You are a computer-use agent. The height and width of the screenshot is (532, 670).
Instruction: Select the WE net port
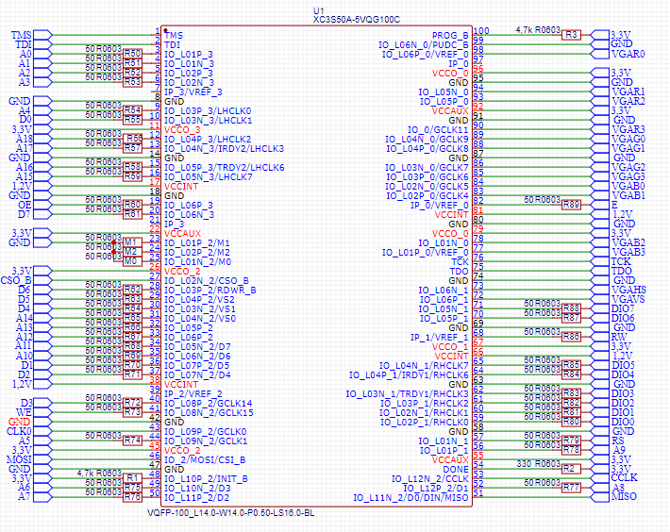[42, 412]
